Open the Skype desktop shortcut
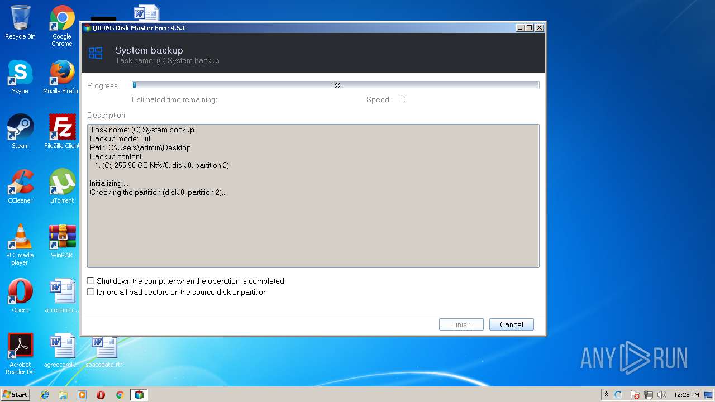Screen dimensions: 715x402 point(20,78)
